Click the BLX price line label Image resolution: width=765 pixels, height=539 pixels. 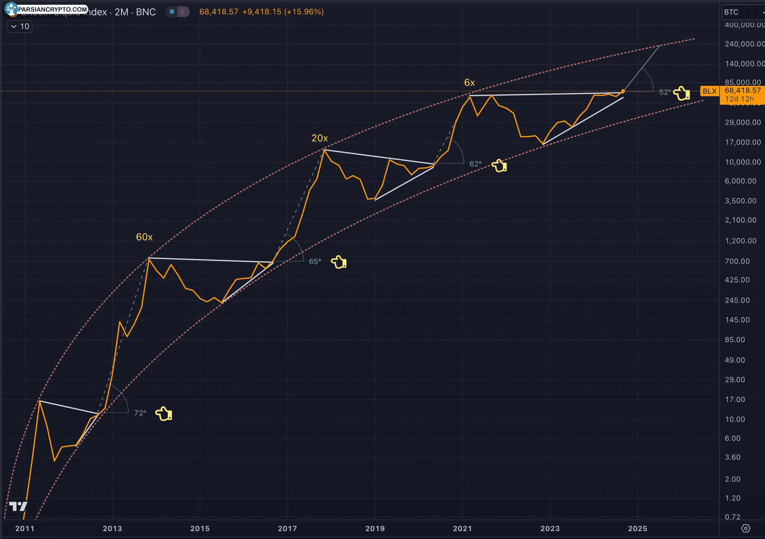click(709, 91)
